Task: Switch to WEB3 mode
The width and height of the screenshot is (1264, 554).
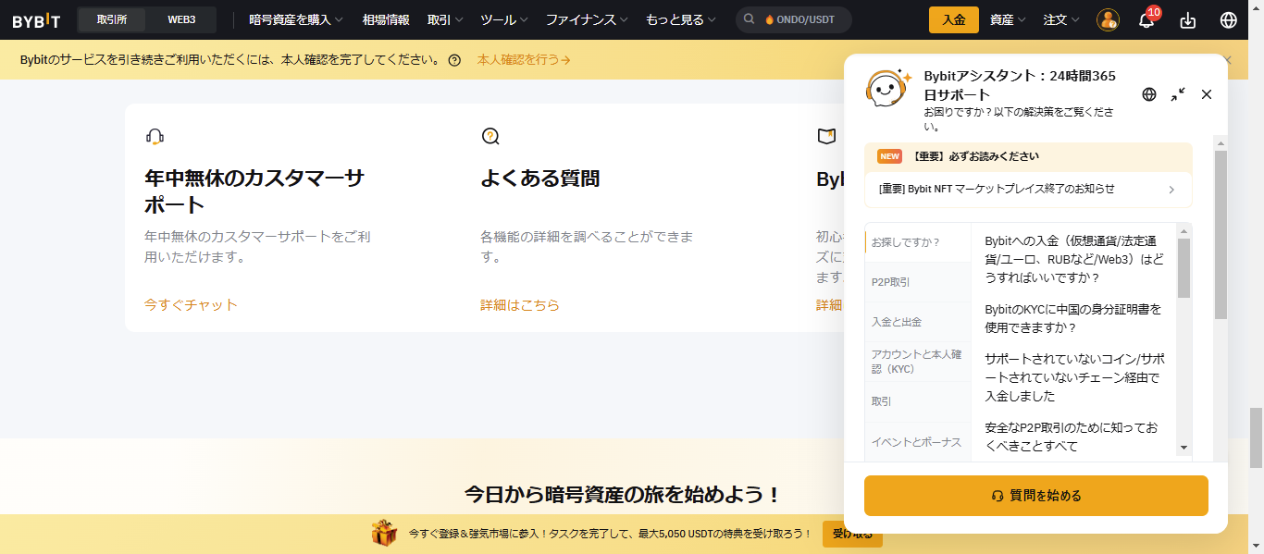Action: click(x=181, y=18)
